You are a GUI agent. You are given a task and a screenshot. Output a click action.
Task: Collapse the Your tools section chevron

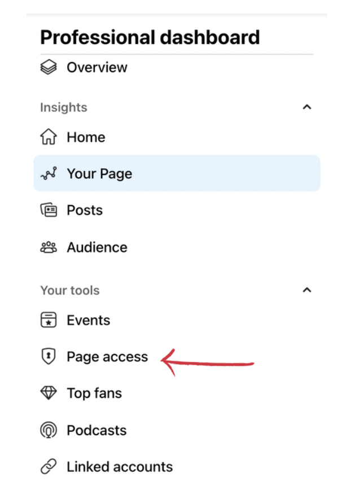pos(307,290)
